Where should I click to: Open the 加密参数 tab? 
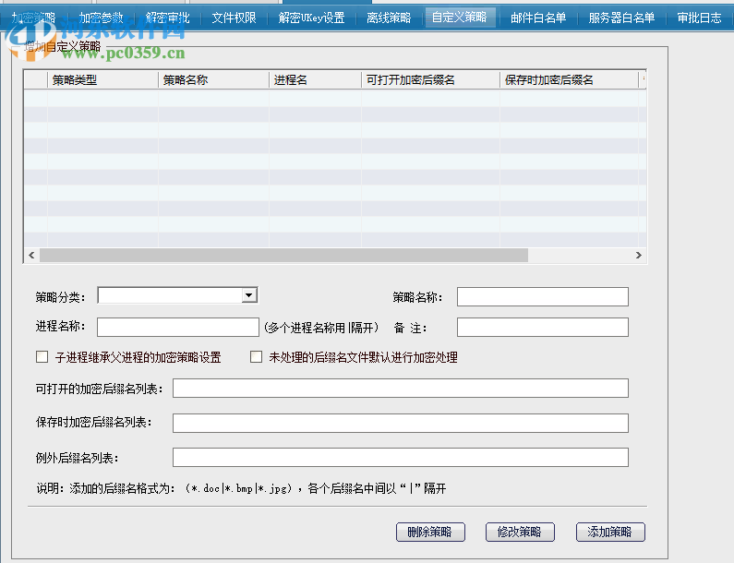101,18
